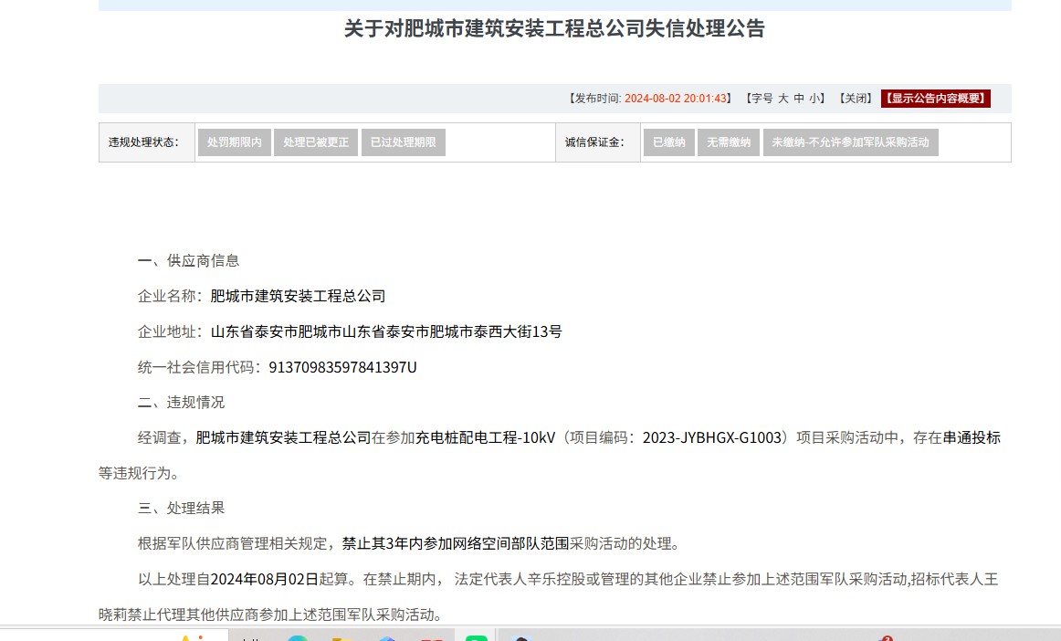Click the announcement title heading
This screenshot has height=641, width=1061.
click(554, 29)
